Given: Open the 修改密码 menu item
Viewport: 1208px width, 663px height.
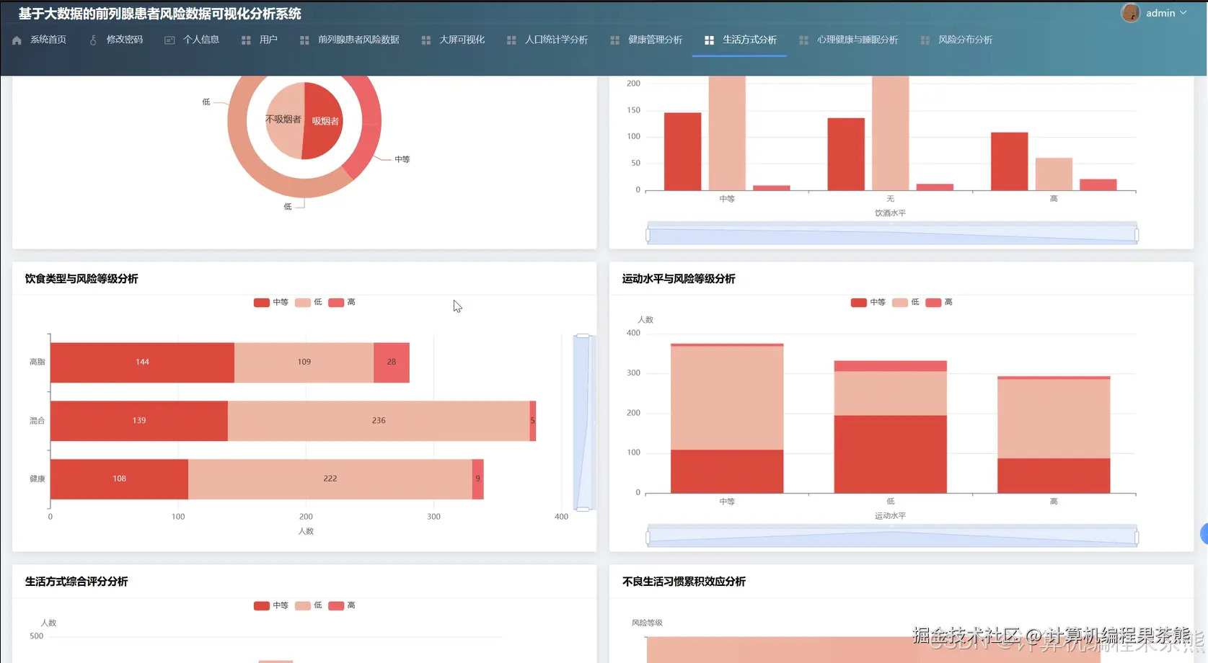Looking at the screenshot, I should pos(125,40).
